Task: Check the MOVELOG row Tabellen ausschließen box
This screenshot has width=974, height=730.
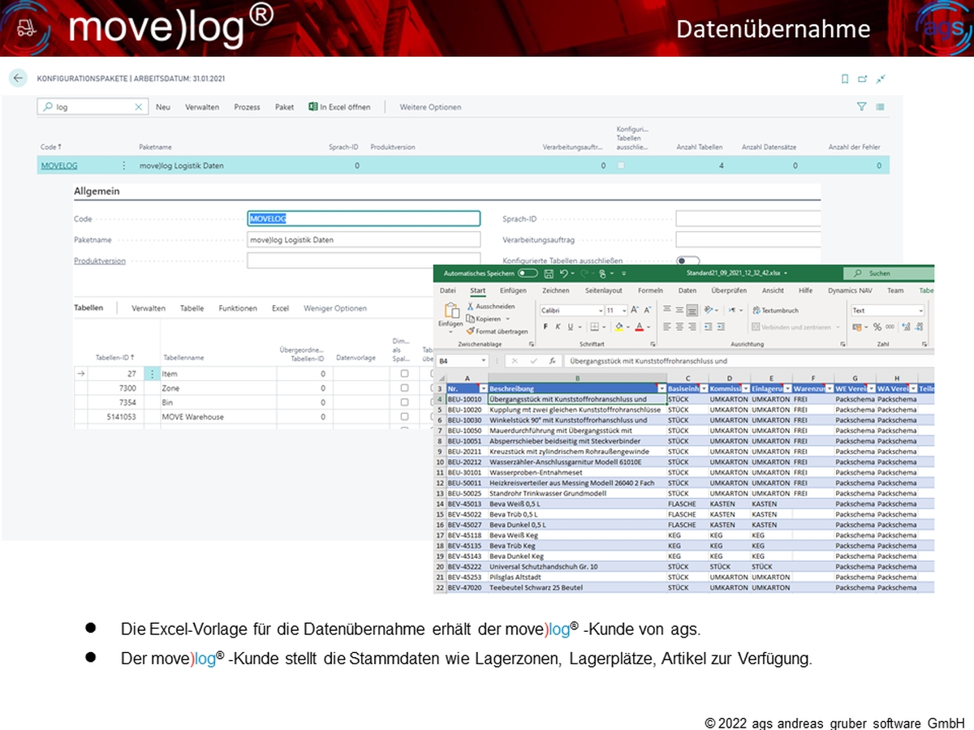Action: point(622,165)
